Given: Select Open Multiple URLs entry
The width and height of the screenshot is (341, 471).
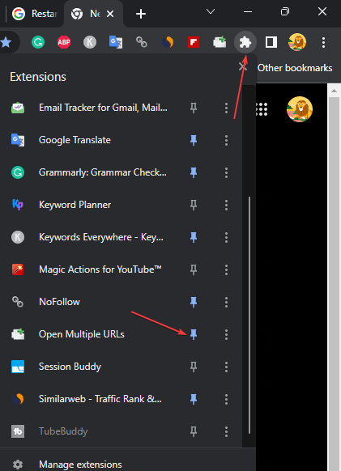Looking at the screenshot, I should click(x=82, y=334).
